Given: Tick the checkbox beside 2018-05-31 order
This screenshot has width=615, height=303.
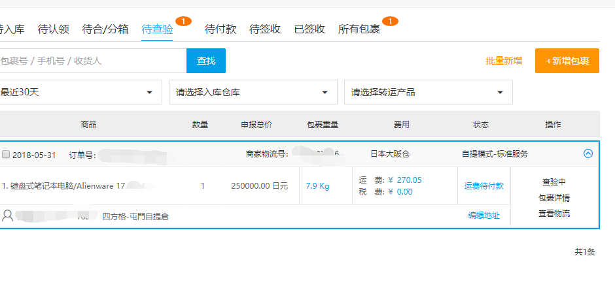Looking at the screenshot, I should (x=5, y=154).
